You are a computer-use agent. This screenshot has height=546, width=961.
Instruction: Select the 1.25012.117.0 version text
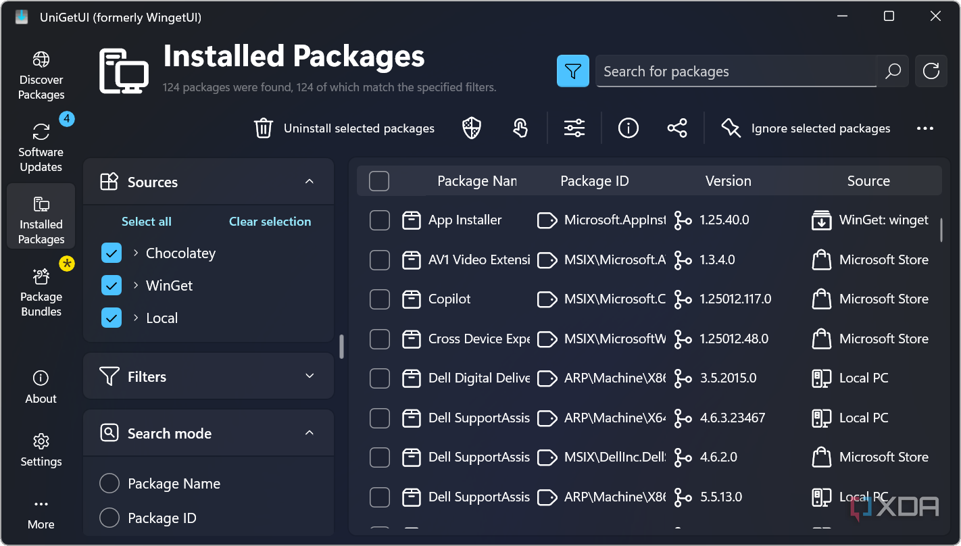735,299
